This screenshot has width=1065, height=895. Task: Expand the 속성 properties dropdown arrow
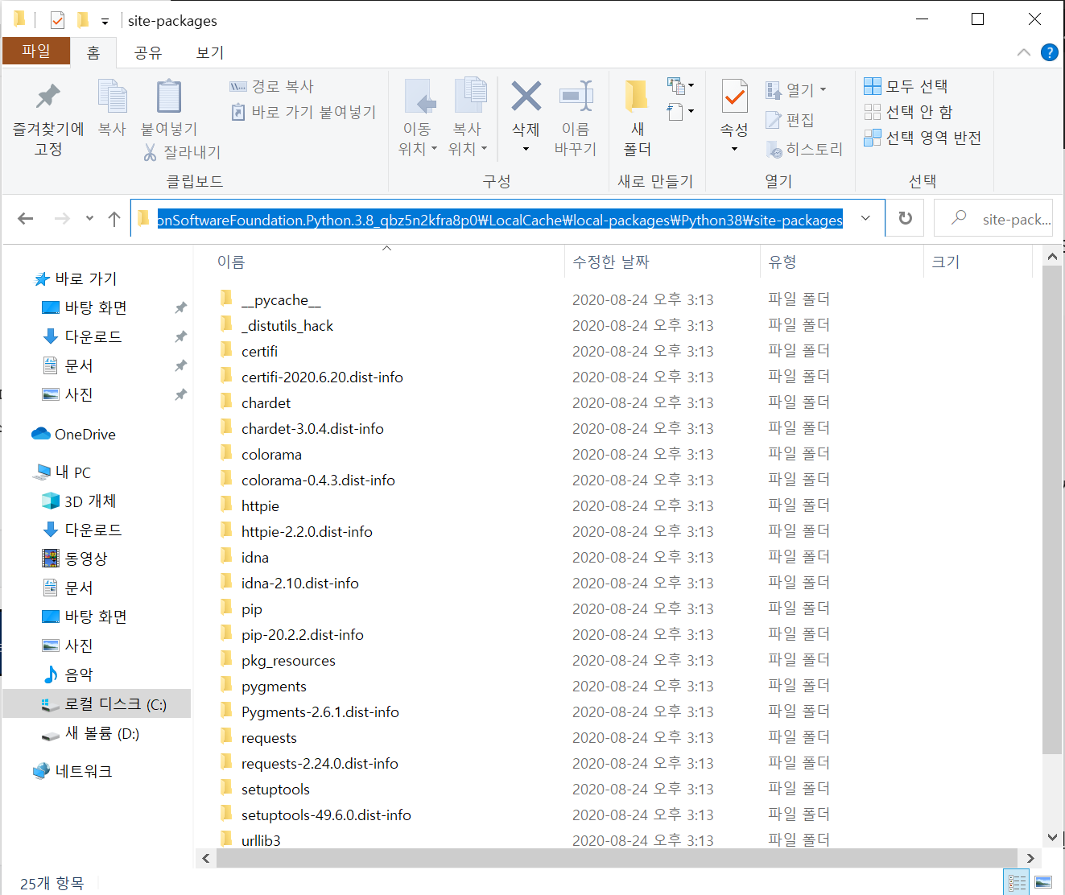(x=734, y=149)
